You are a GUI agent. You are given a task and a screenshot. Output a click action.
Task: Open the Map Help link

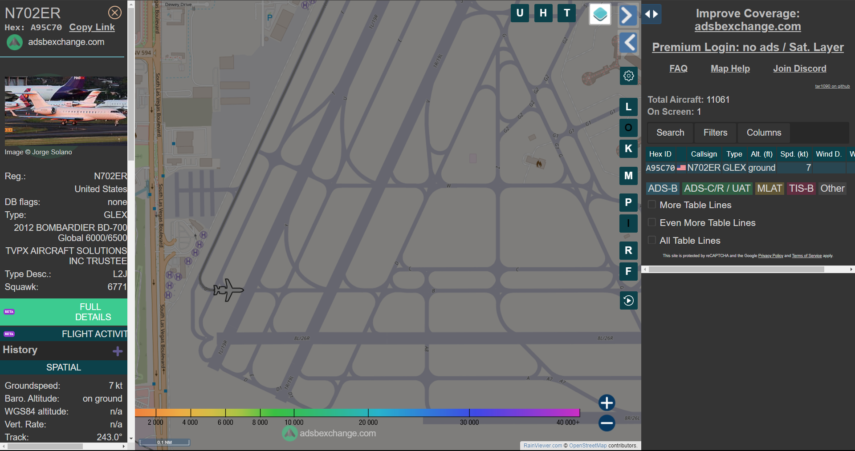coord(730,68)
